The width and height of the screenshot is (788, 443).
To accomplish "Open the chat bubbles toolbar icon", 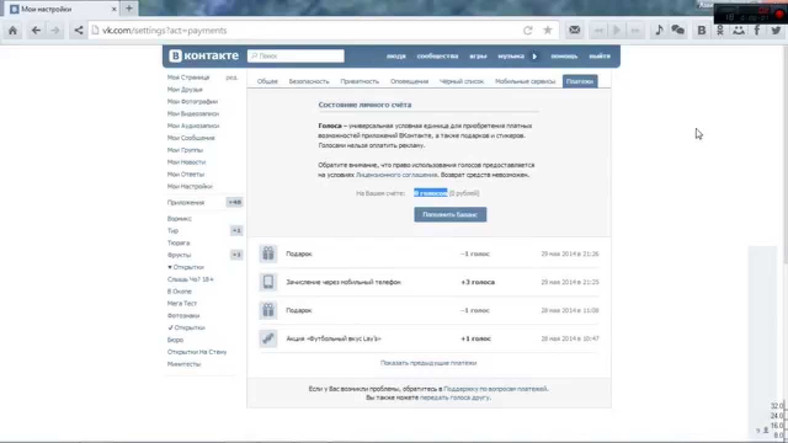I will pos(678,30).
